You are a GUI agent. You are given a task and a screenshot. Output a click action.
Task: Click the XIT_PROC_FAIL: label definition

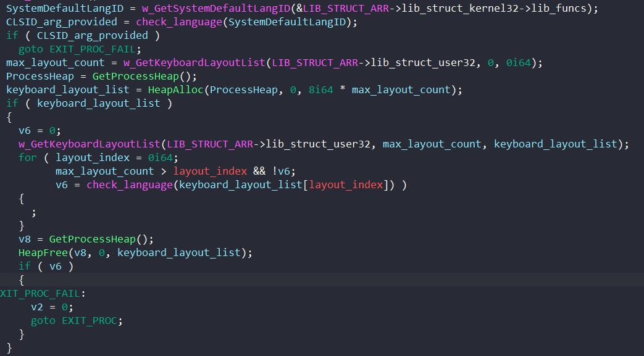point(43,293)
